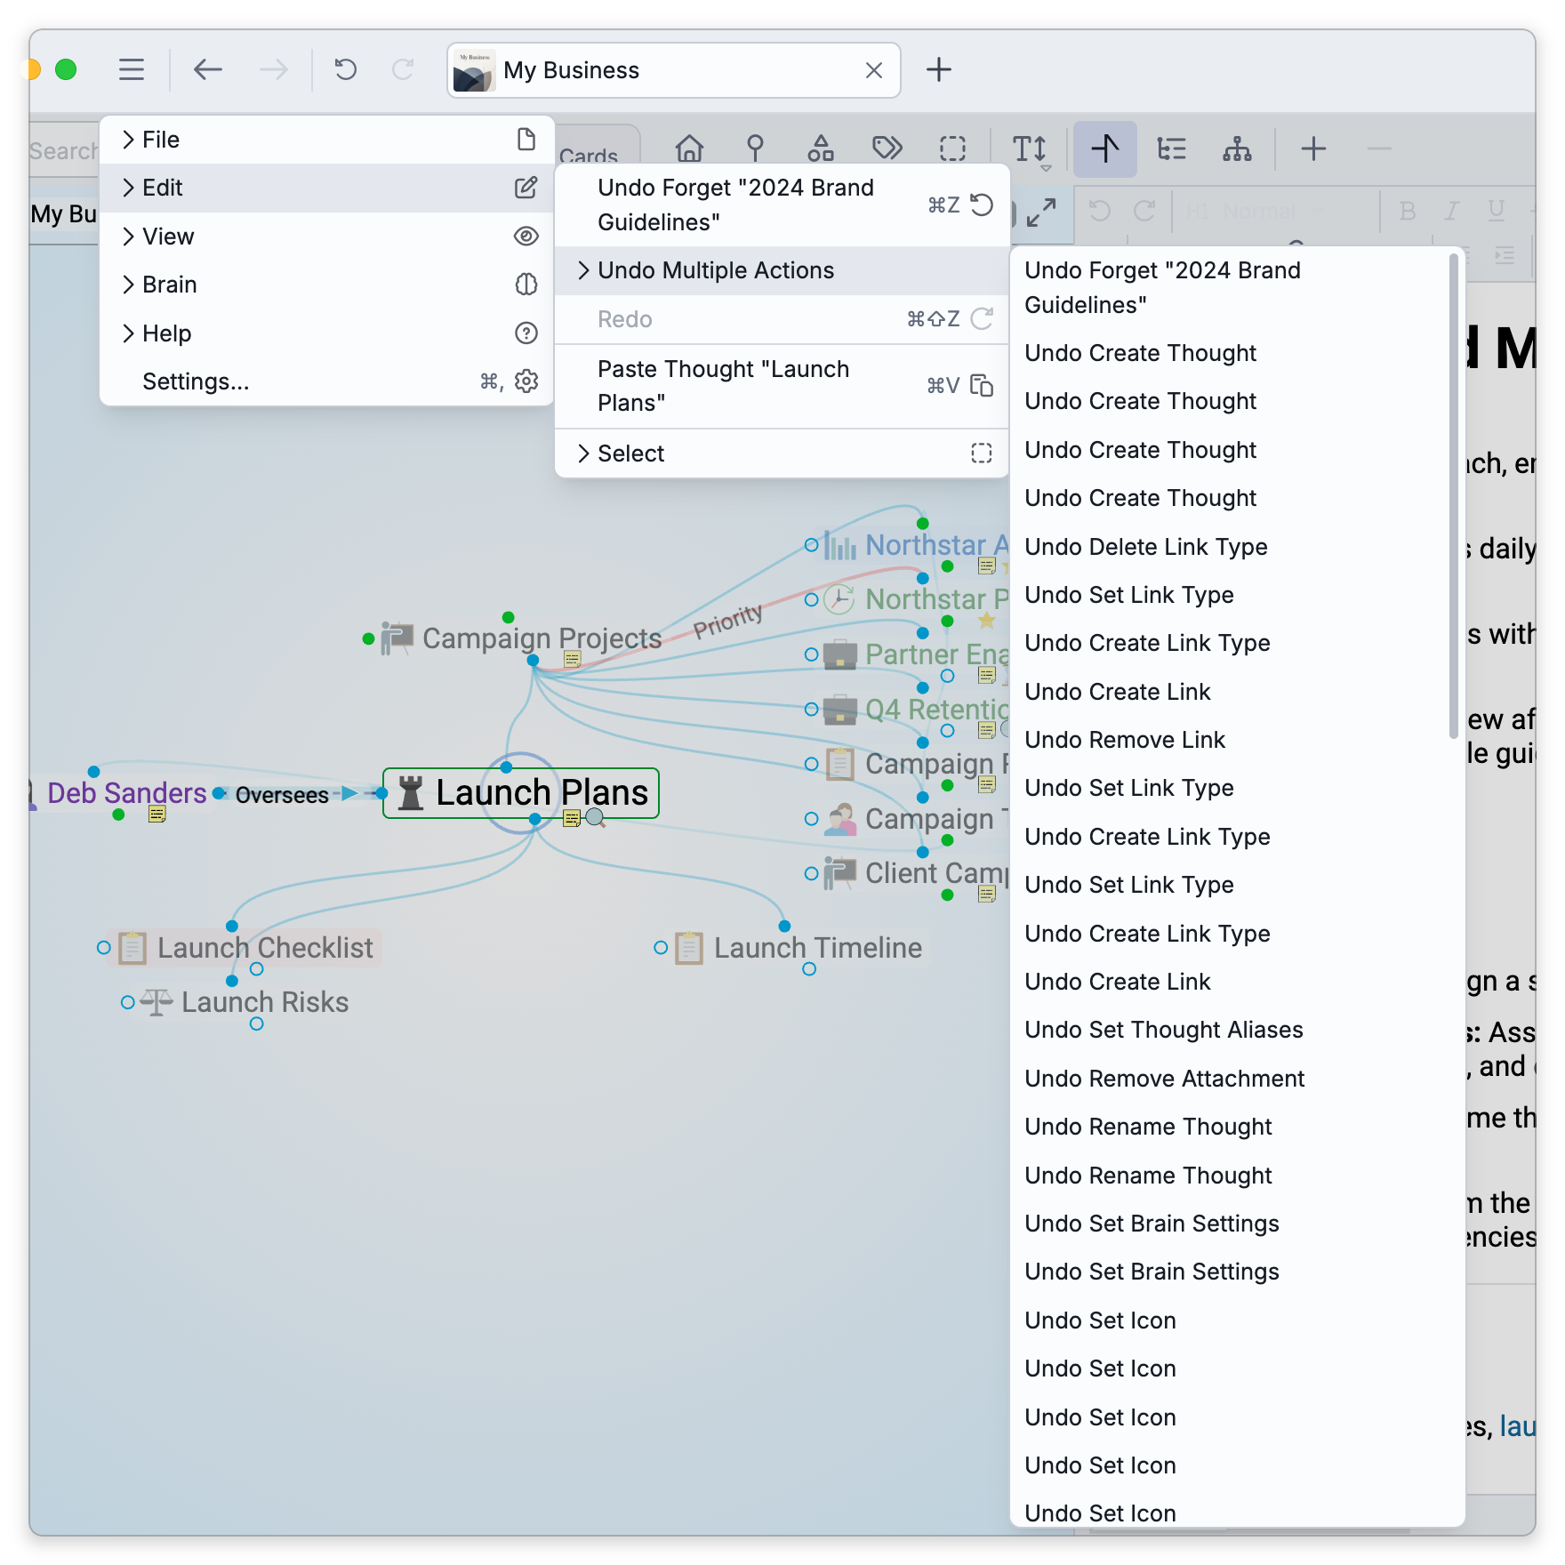Open Undo Multiple Actions submenu

click(x=782, y=270)
